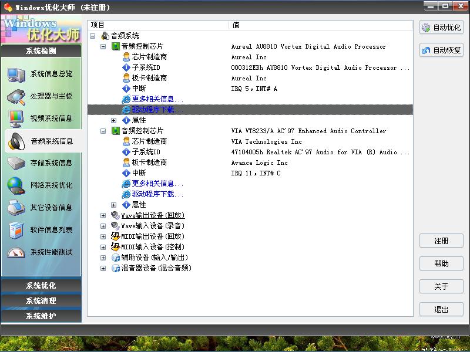Viewport: 470px width, 352px height.
Task: Click the 值 column header
Action: pos(321,25)
